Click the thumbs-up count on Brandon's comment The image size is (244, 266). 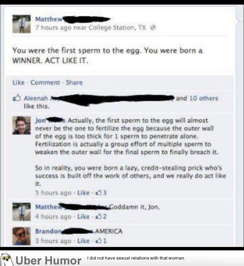[x=101, y=241]
